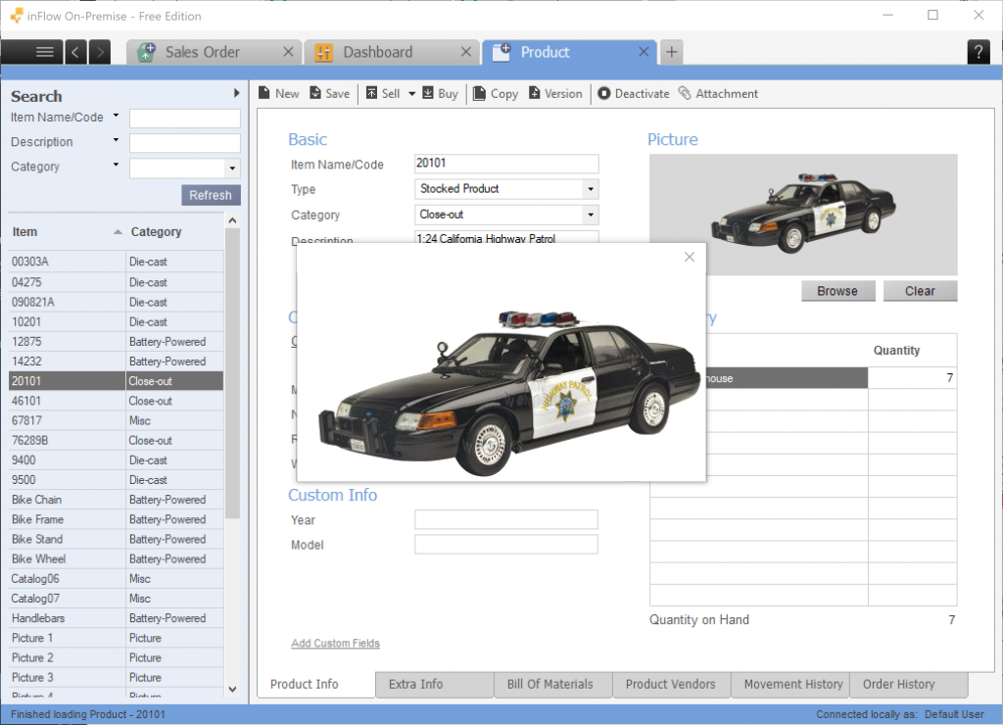Sort list by Category column header
Image resolution: width=1003 pixels, height=725 pixels.
pyautogui.click(x=174, y=231)
